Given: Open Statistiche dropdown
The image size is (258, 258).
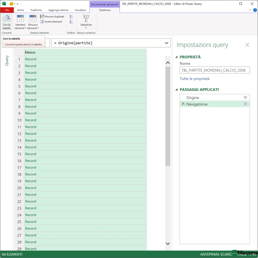Looking at the screenshot, I should point(86,22).
